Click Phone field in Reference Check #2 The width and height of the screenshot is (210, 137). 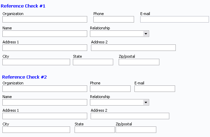(110, 88)
